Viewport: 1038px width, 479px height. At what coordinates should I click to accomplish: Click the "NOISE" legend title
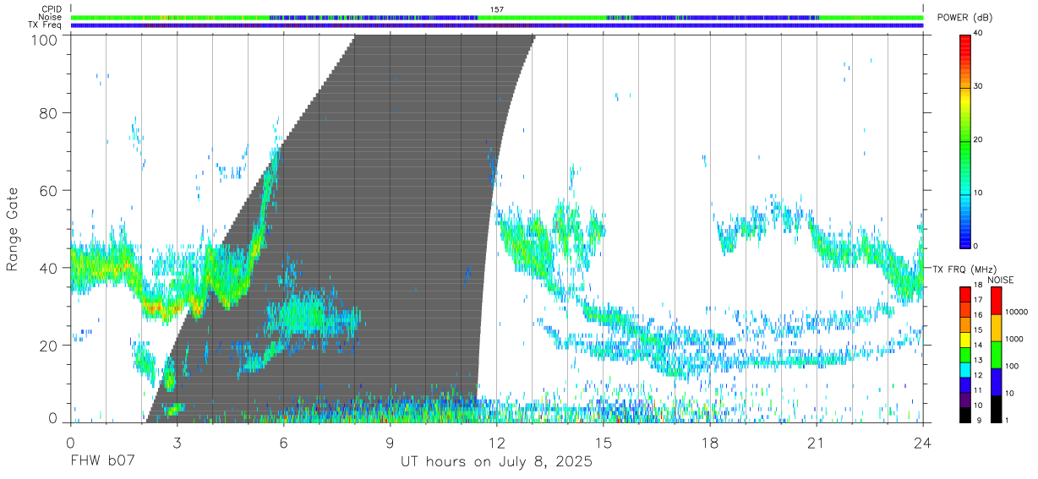coord(1000,280)
